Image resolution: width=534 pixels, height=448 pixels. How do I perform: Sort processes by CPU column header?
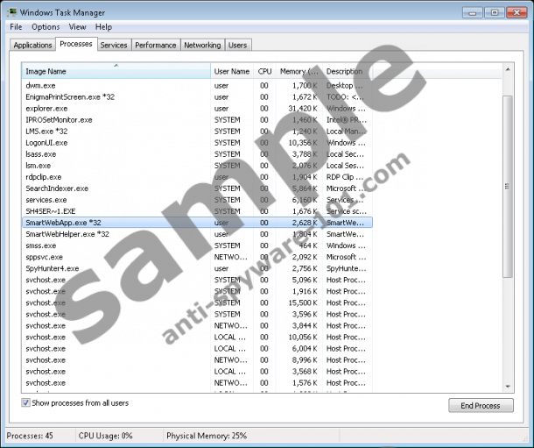264,71
